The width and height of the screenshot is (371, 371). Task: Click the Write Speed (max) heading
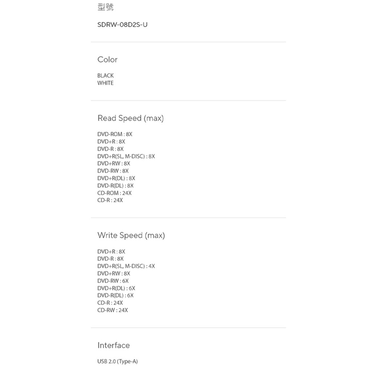131,235
